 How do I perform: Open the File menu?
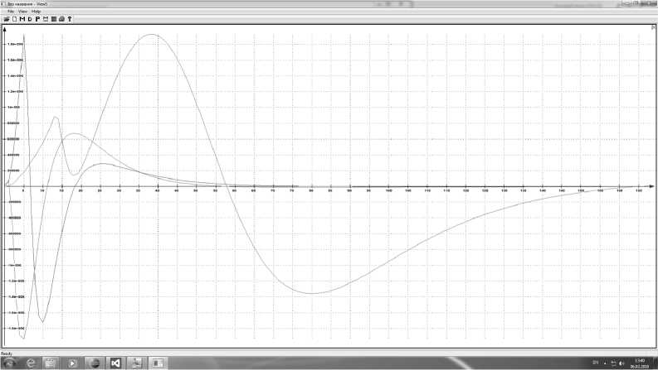[x=11, y=12]
